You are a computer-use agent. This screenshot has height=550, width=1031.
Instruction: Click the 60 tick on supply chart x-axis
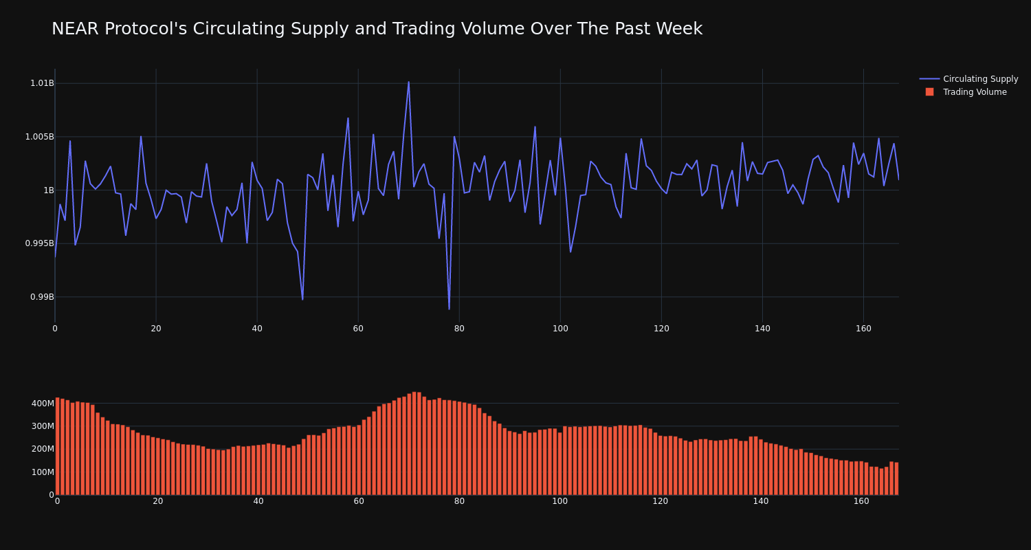coord(358,329)
